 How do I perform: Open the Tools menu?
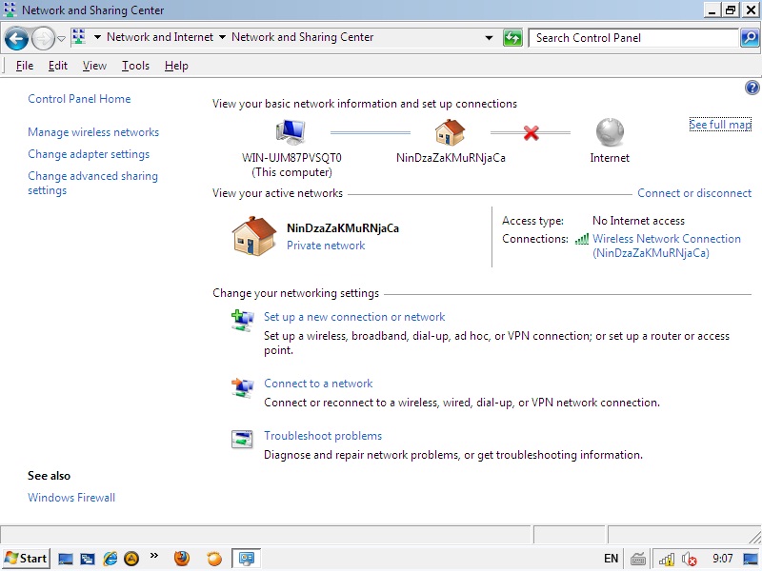pyautogui.click(x=135, y=66)
